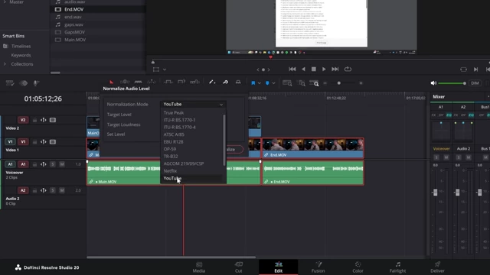Stop playback in the viewer
The width and height of the screenshot is (490, 275).
[x=313, y=70]
